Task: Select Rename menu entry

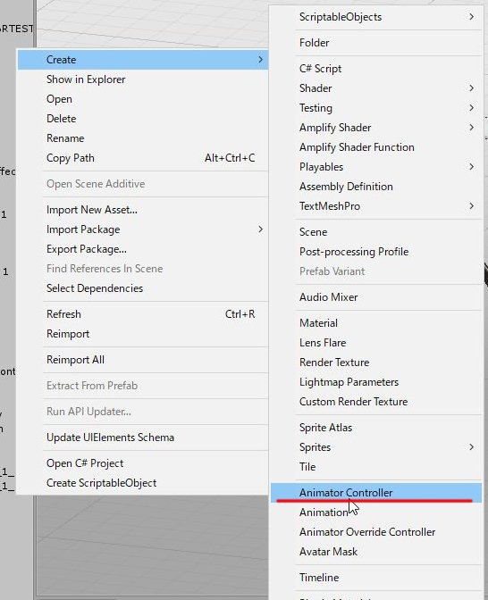Action: pyautogui.click(x=143, y=138)
